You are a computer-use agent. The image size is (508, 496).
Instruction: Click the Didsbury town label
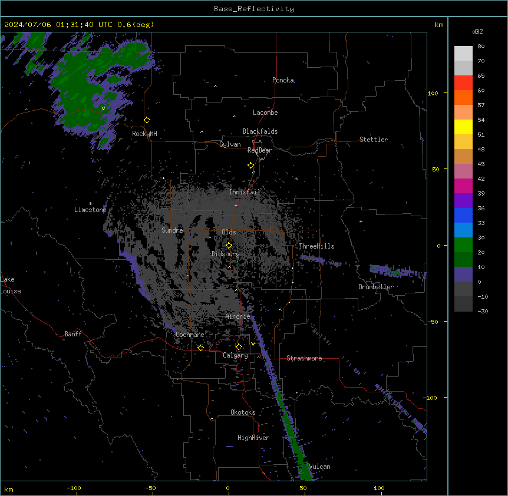click(x=226, y=254)
